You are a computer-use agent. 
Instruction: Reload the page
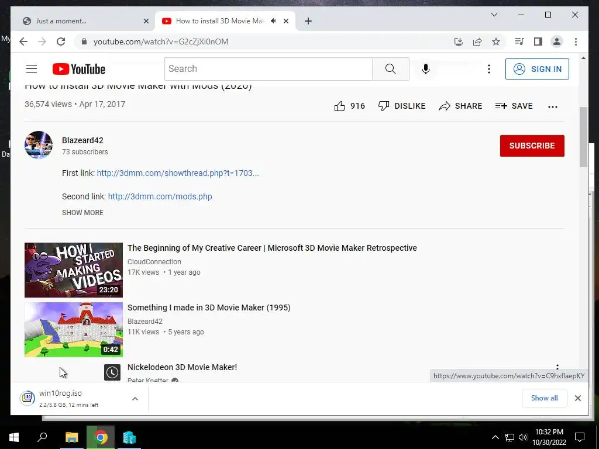coord(61,42)
